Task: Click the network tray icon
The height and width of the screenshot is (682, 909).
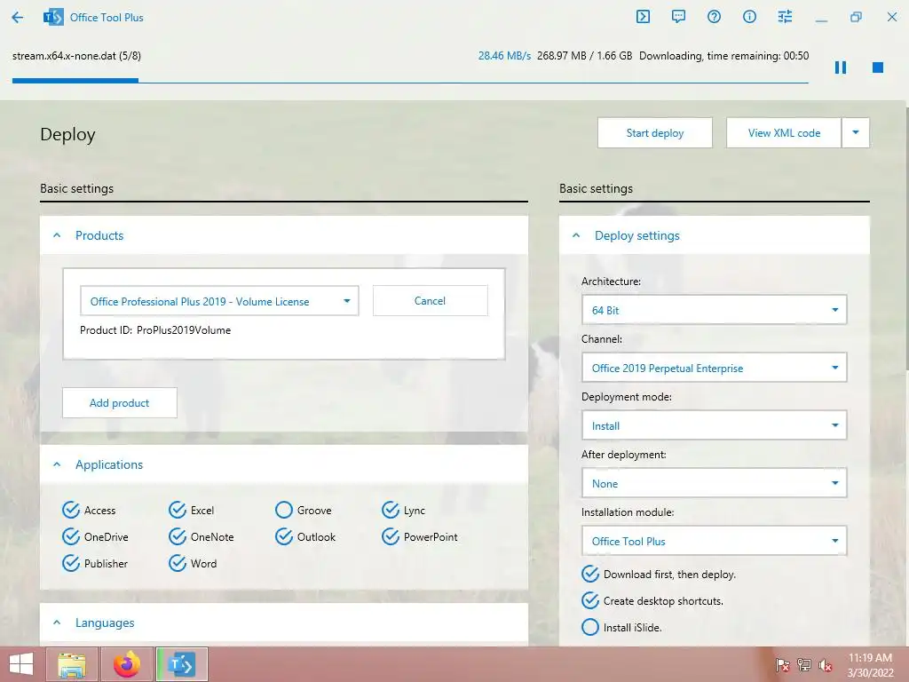Action: point(804,665)
